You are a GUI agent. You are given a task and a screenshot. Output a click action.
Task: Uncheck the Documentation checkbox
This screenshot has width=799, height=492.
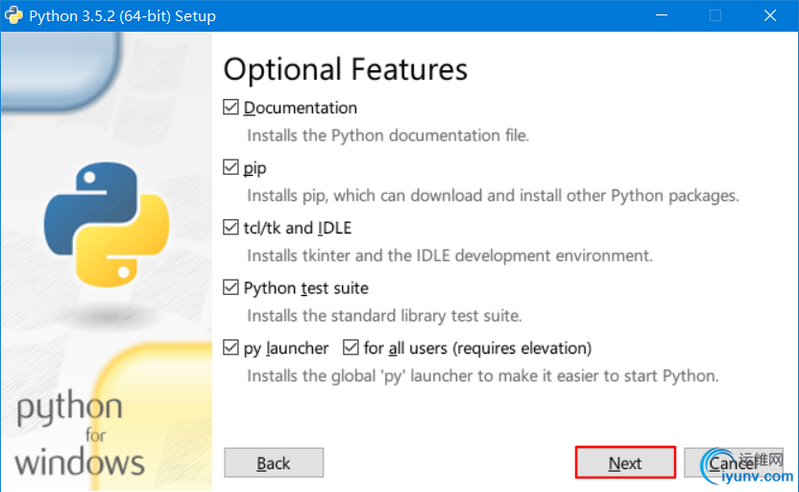(230, 107)
